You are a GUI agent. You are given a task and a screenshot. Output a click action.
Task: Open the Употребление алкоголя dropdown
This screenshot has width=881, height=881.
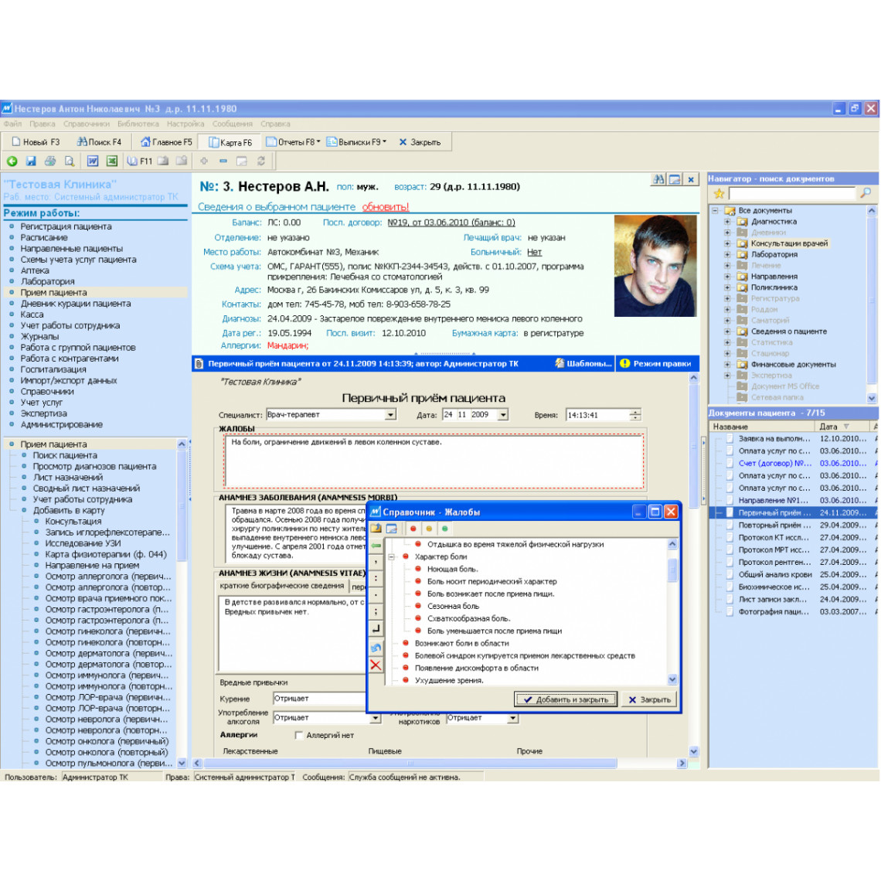(x=376, y=718)
